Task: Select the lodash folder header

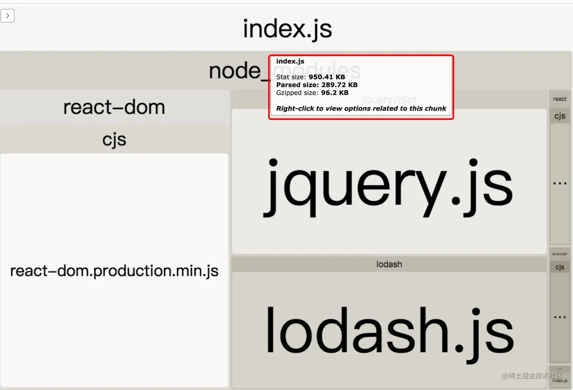Action: 389,264
